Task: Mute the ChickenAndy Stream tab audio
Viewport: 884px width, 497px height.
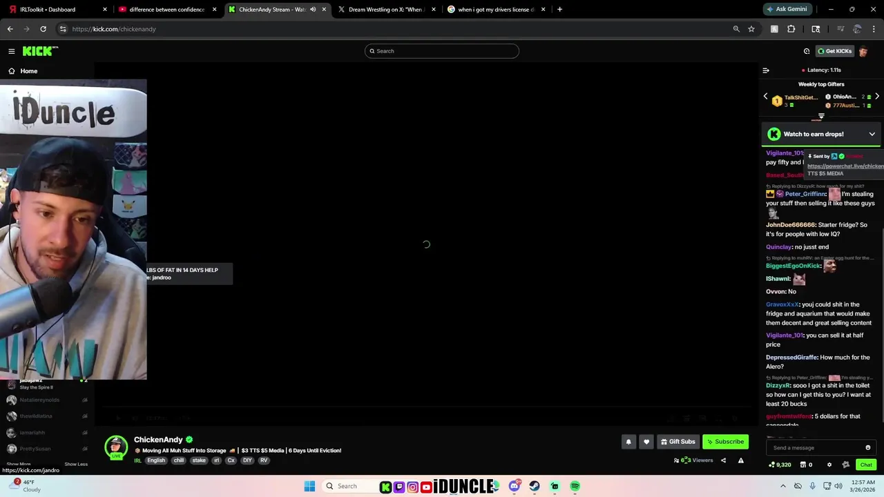Action: [313, 10]
